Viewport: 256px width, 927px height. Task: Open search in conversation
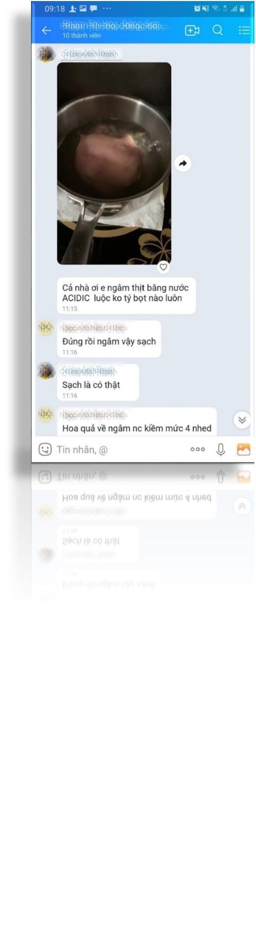[x=218, y=30]
